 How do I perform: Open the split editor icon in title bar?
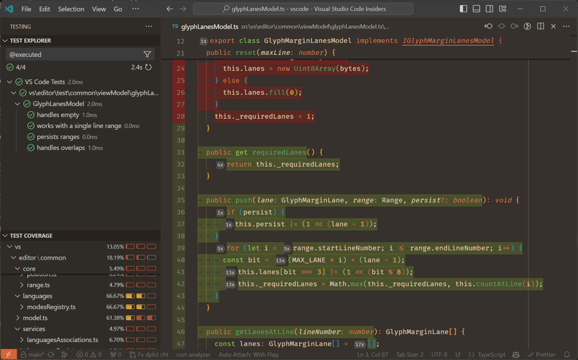point(540,26)
